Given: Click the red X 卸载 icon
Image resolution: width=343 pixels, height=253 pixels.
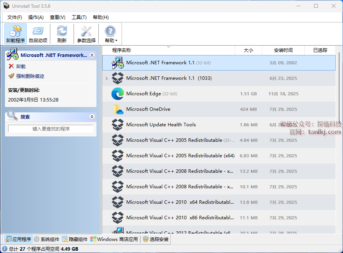Looking at the screenshot, I should [x=11, y=66].
